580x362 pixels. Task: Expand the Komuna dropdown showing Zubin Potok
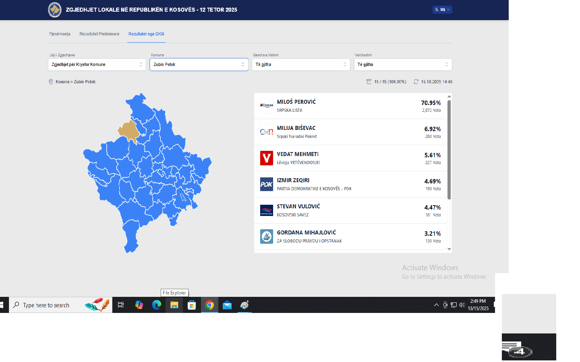click(x=199, y=64)
